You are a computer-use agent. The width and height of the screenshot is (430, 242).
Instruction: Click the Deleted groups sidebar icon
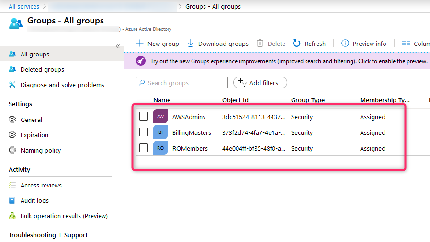click(x=12, y=69)
